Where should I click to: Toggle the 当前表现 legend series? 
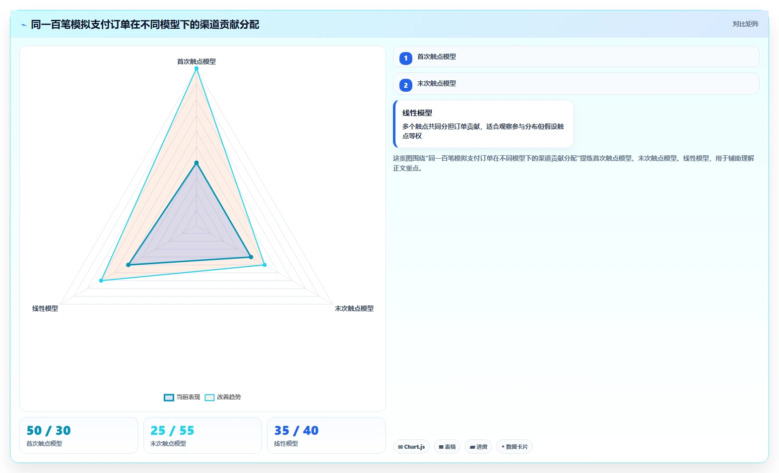(182, 397)
